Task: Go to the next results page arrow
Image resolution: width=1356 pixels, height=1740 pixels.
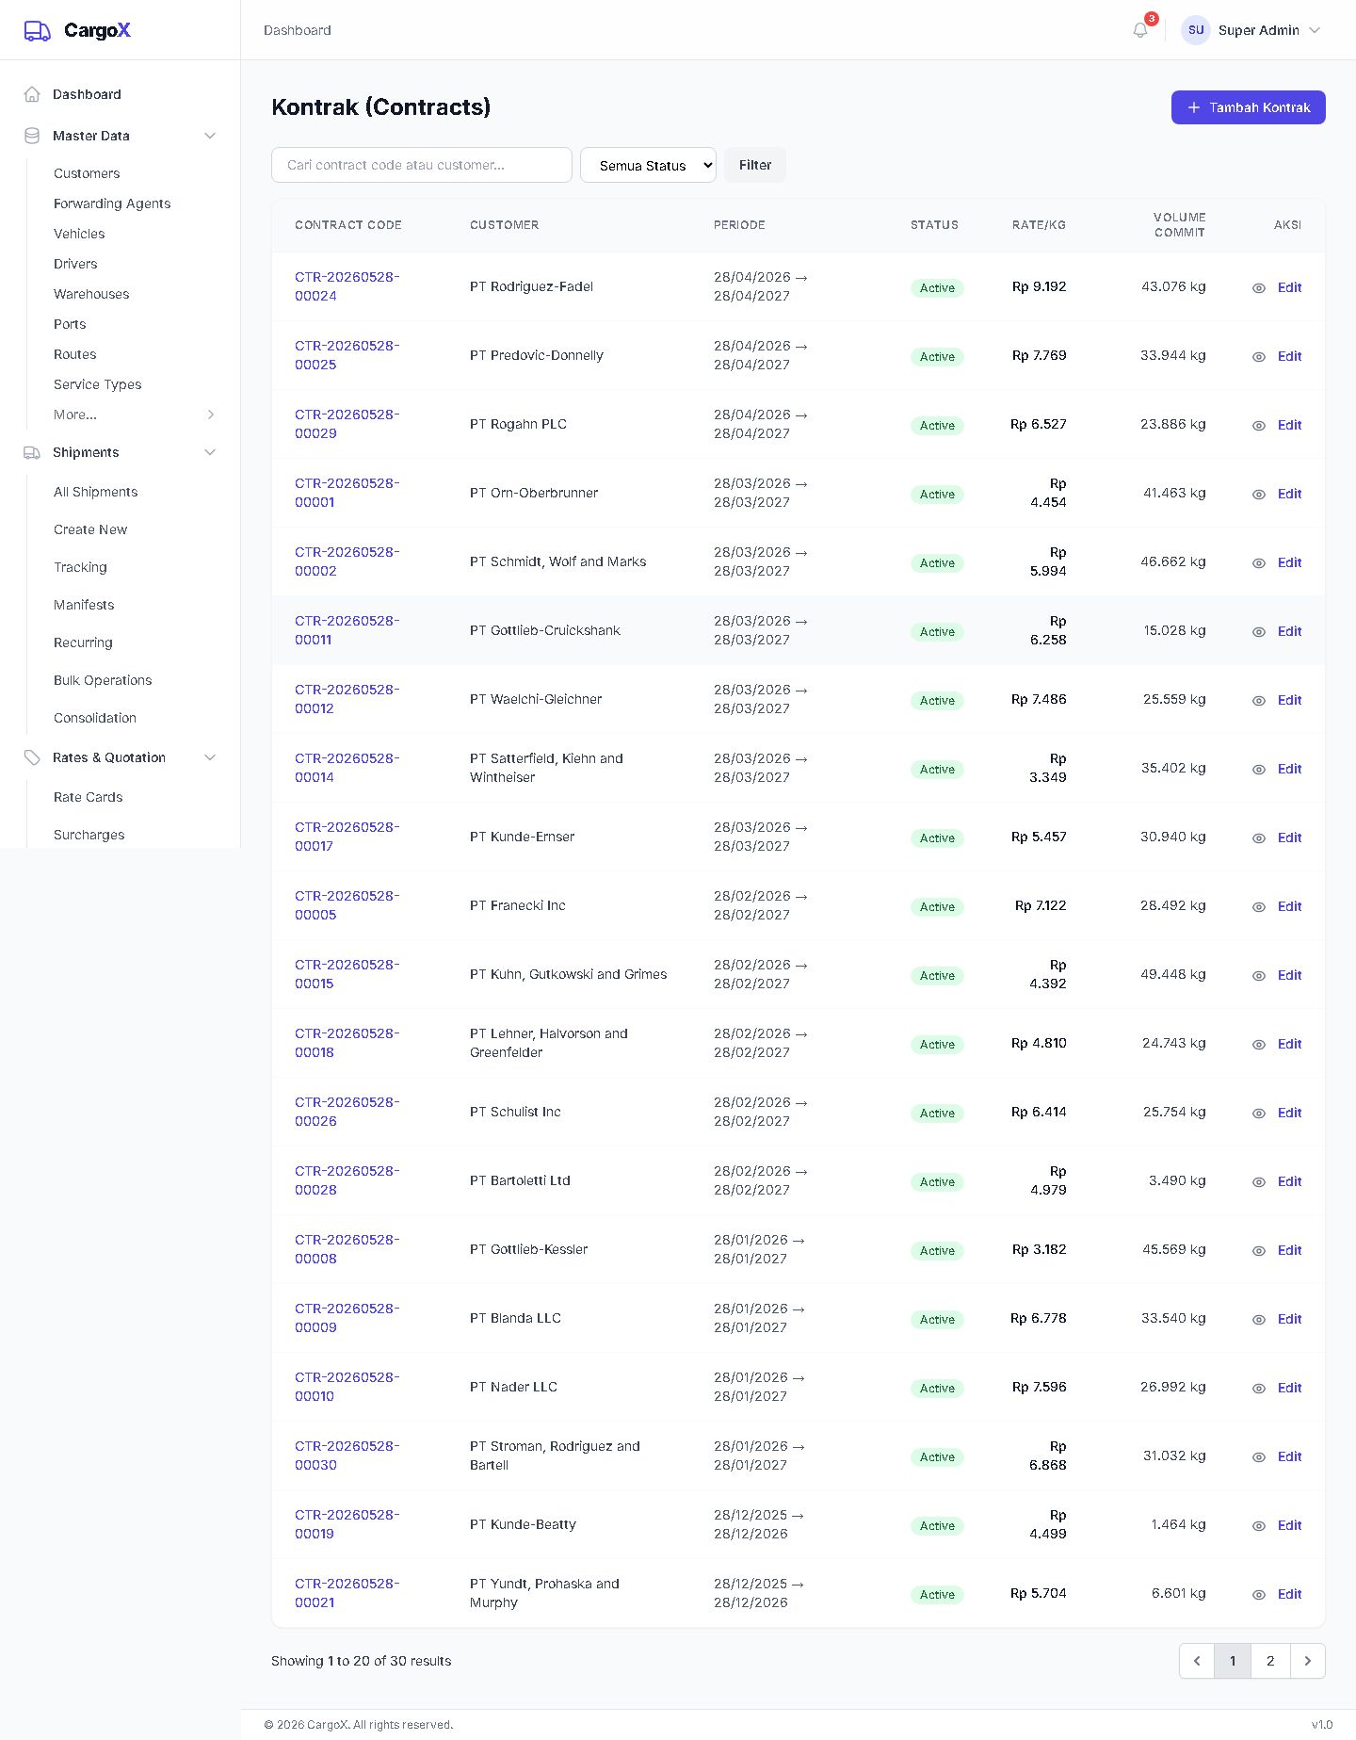Action: (x=1307, y=1661)
